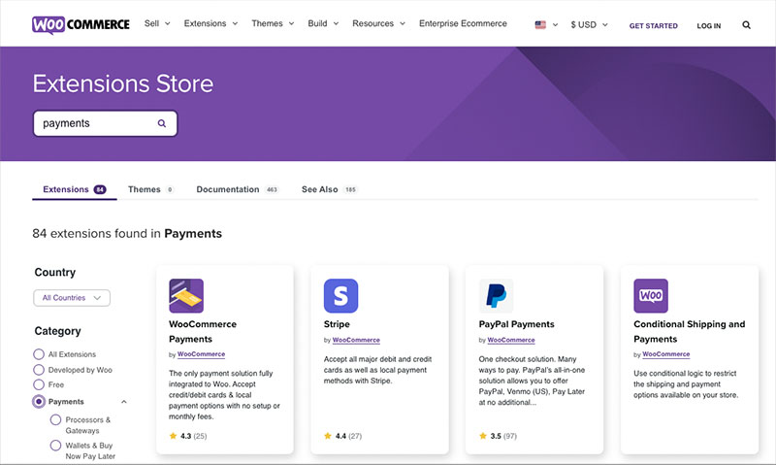Click the PayPal Payments 3.5 star icon

click(x=483, y=436)
